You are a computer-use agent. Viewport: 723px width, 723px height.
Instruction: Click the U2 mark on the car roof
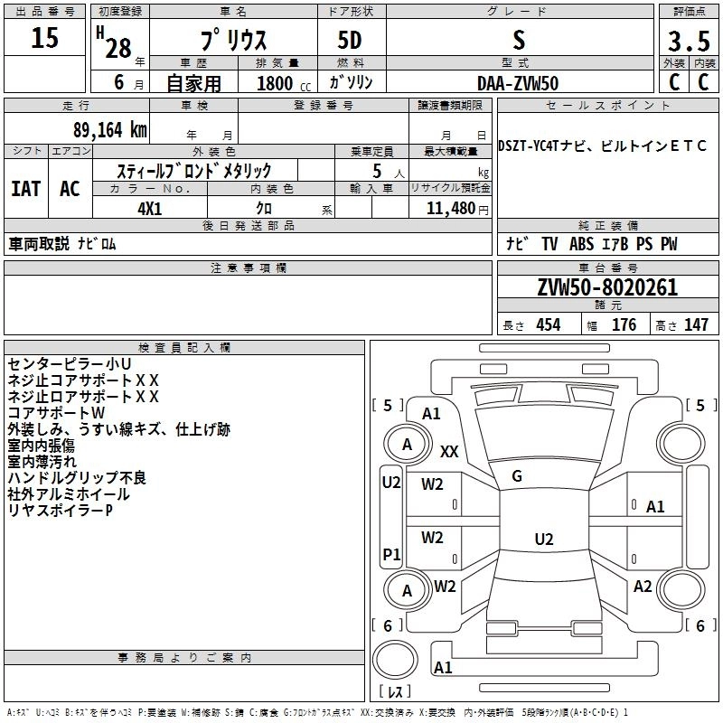543,540
